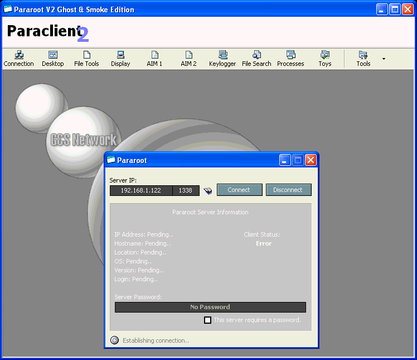The image size is (417, 360).
Task: Click the Toys toolbar icon
Action: [324, 59]
